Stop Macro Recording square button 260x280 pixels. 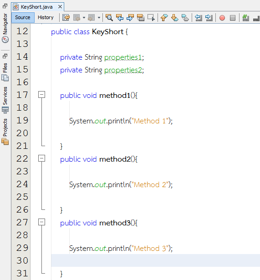[x=233, y=18]
